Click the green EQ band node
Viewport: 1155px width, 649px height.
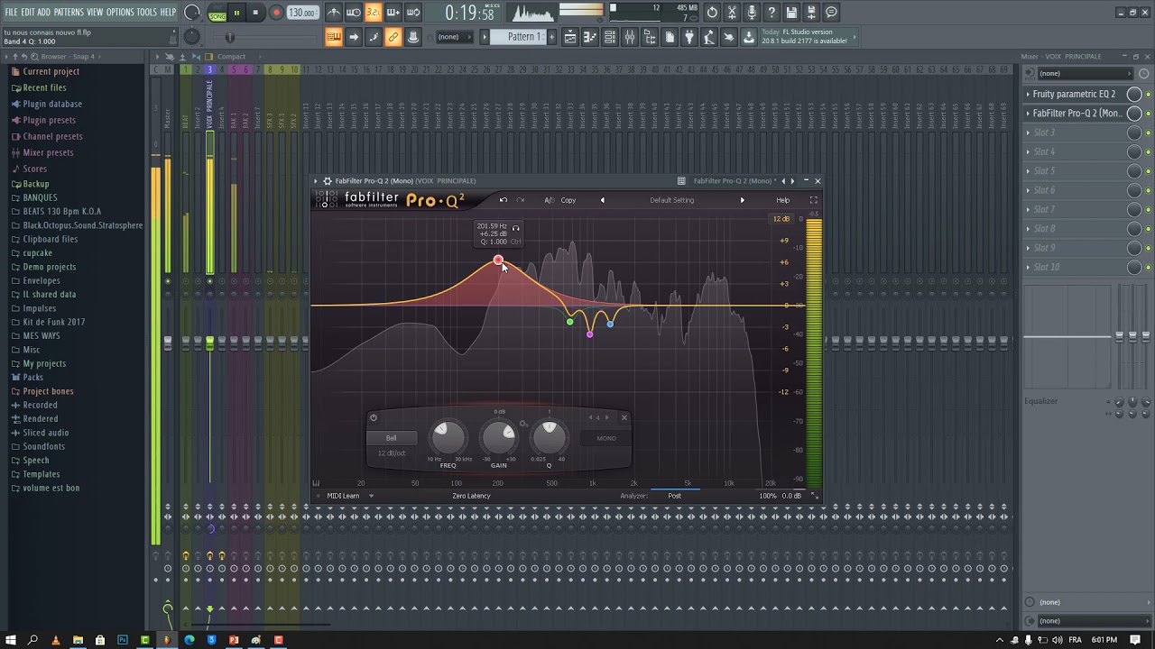coord(569,322)
